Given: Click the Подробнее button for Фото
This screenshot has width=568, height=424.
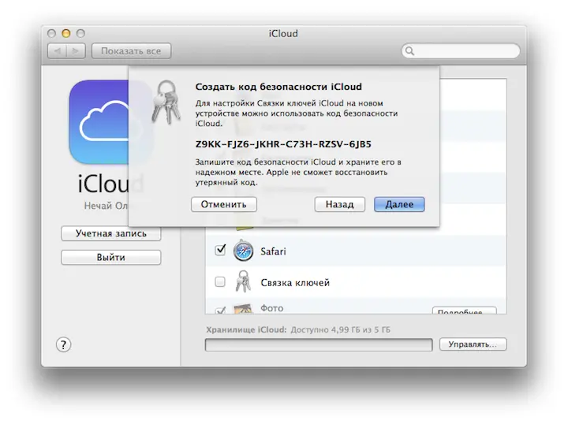Looking at the screenshot, I should coord(465,311).
